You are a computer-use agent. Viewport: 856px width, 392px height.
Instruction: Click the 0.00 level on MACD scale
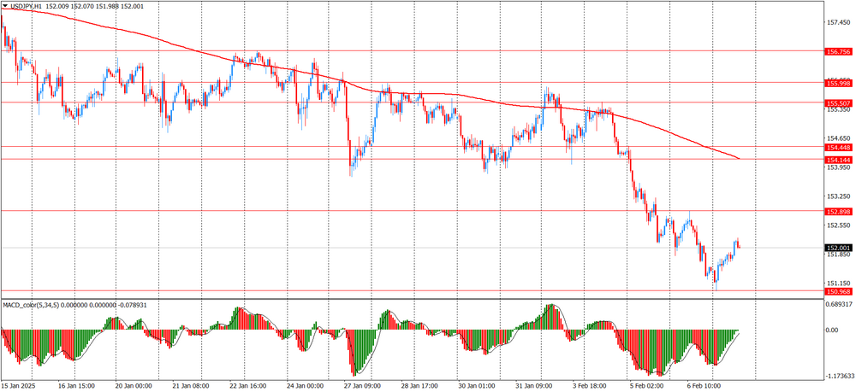832,330
